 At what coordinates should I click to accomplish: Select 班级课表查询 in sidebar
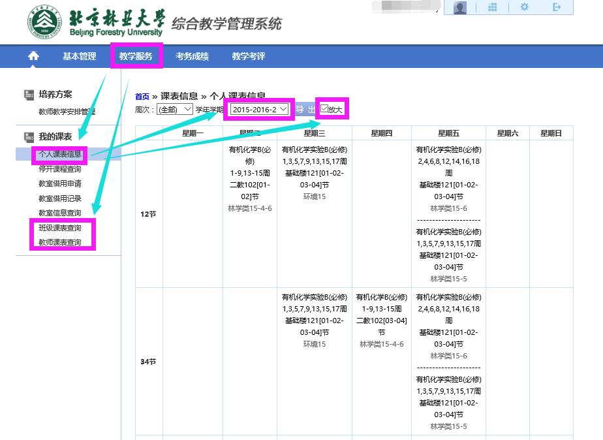(60, 228)
